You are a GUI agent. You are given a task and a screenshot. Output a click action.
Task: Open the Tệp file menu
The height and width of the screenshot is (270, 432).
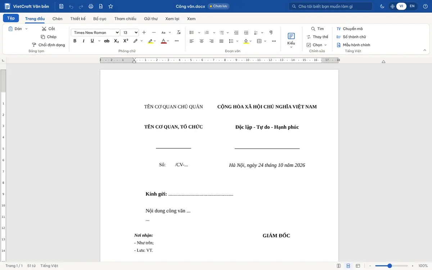coord(11,18)
